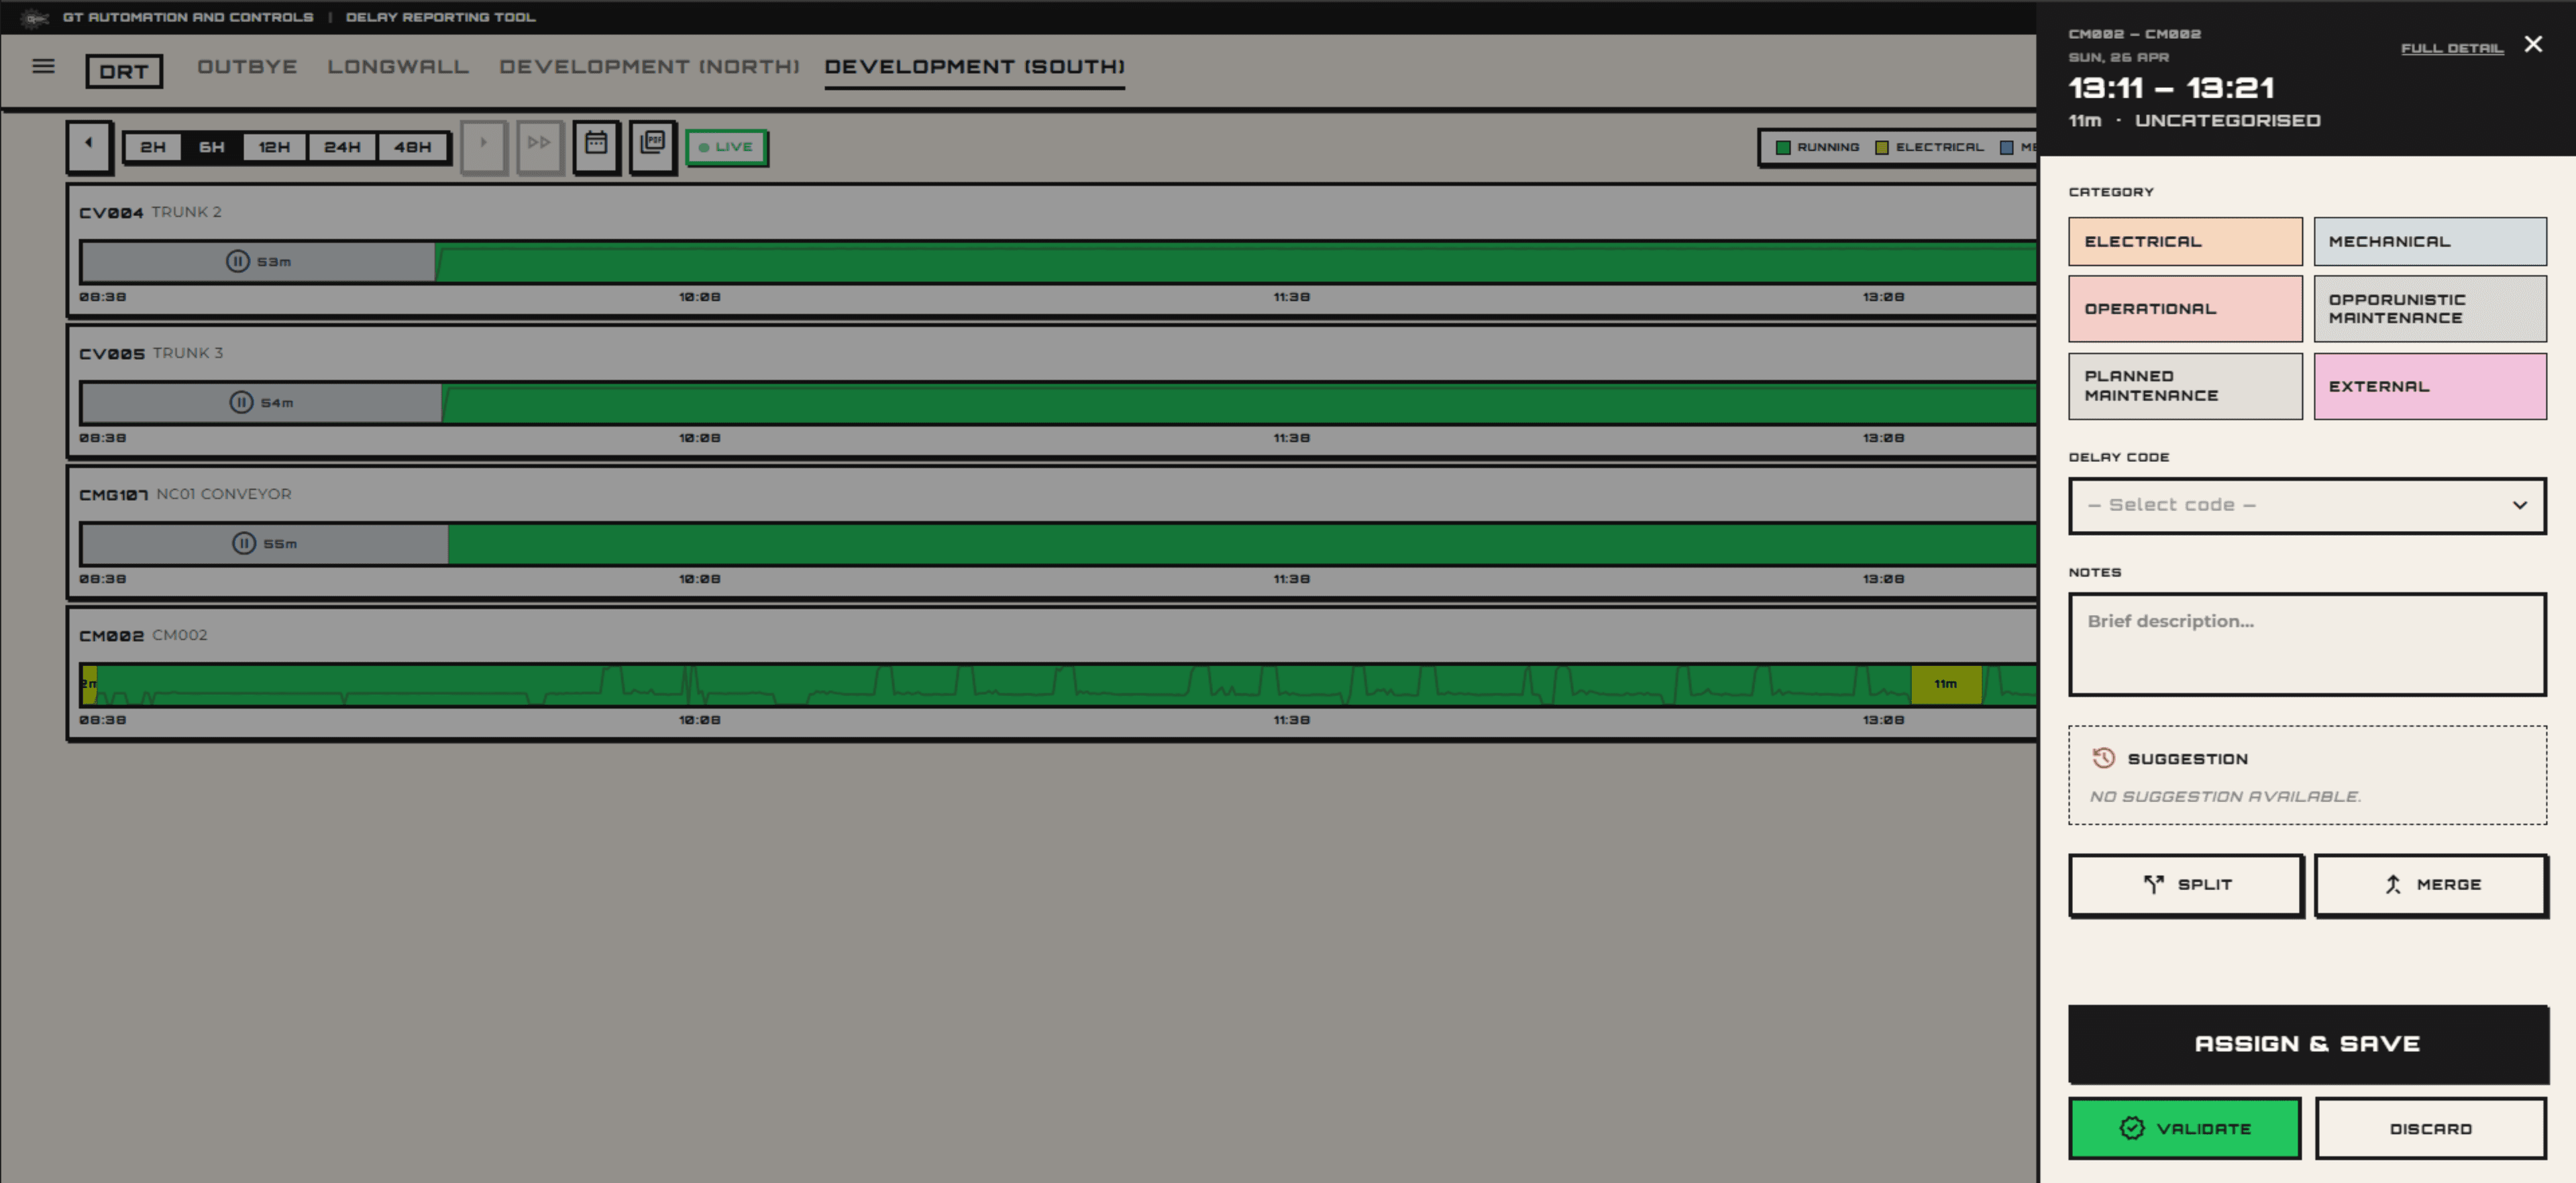Click the pause icon in CV004 row
2576x1183 pixels.
237,262
